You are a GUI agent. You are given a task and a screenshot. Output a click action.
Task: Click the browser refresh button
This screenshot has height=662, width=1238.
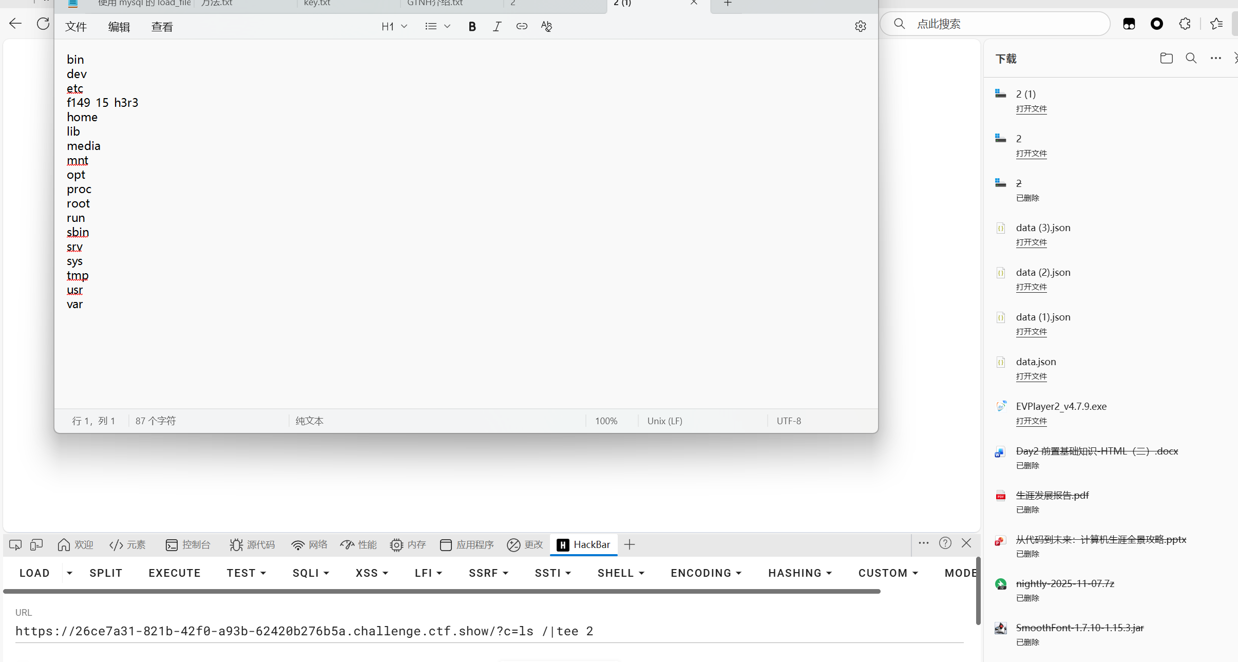(43, 24)
